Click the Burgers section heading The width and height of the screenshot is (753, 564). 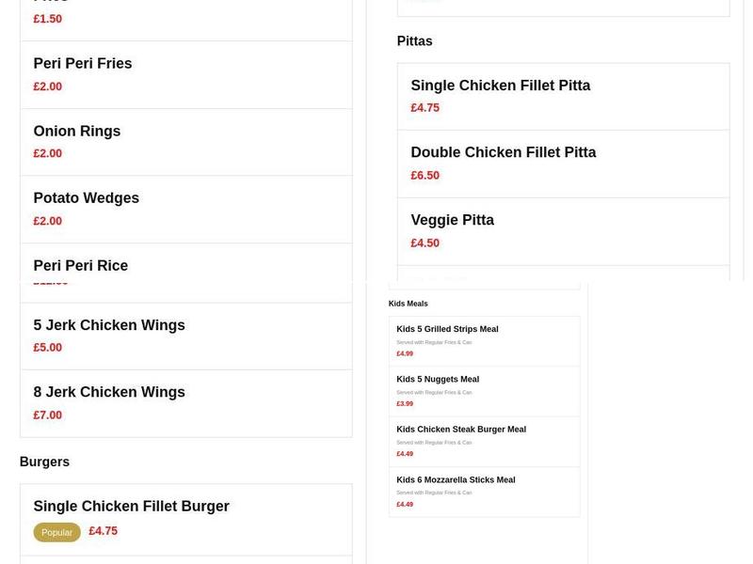pyautogui.click(x=44, y=462)
